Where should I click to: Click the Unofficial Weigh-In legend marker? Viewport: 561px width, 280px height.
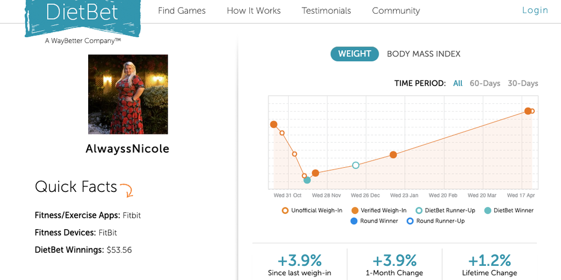[285, 211]
